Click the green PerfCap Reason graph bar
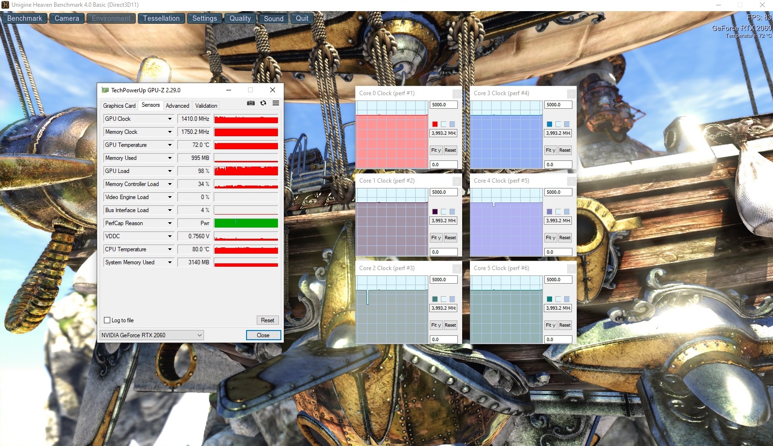The height and width of the screenshot is (446, 773). pyautogui.click(x=246, y=223)
